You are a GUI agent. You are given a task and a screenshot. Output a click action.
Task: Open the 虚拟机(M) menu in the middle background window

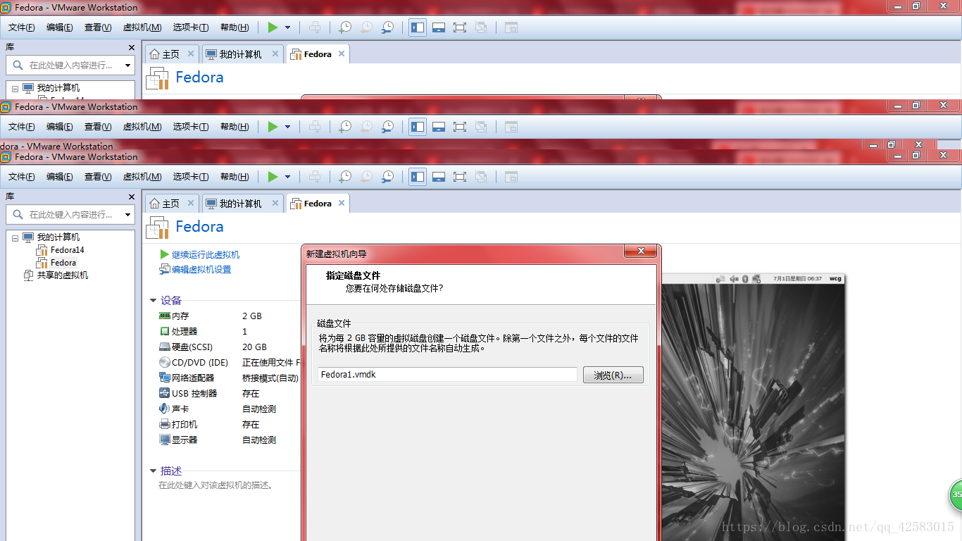click(142, 127)
